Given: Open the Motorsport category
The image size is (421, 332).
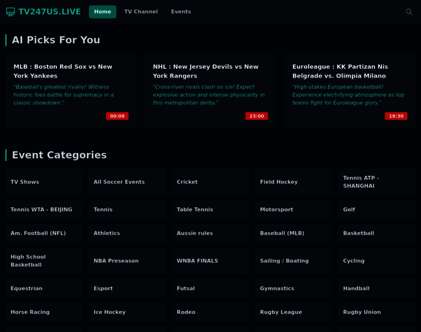Looking at the screenshot, I should (294, 210).
